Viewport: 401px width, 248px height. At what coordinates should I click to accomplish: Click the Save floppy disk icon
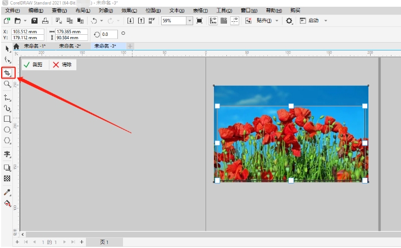[35, 21]
